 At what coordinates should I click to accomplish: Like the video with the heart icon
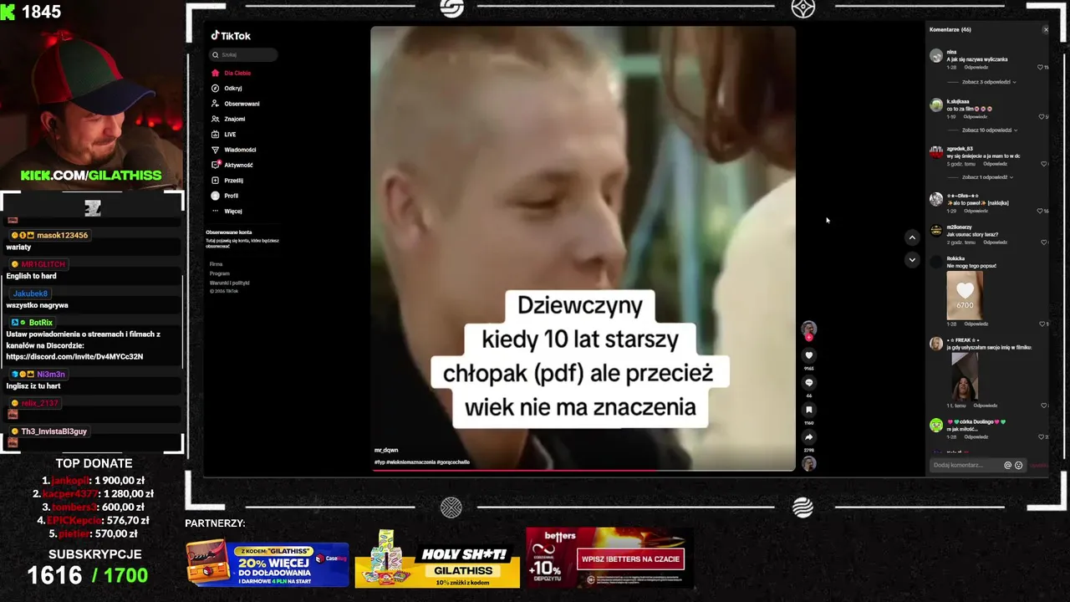point(808,355)
